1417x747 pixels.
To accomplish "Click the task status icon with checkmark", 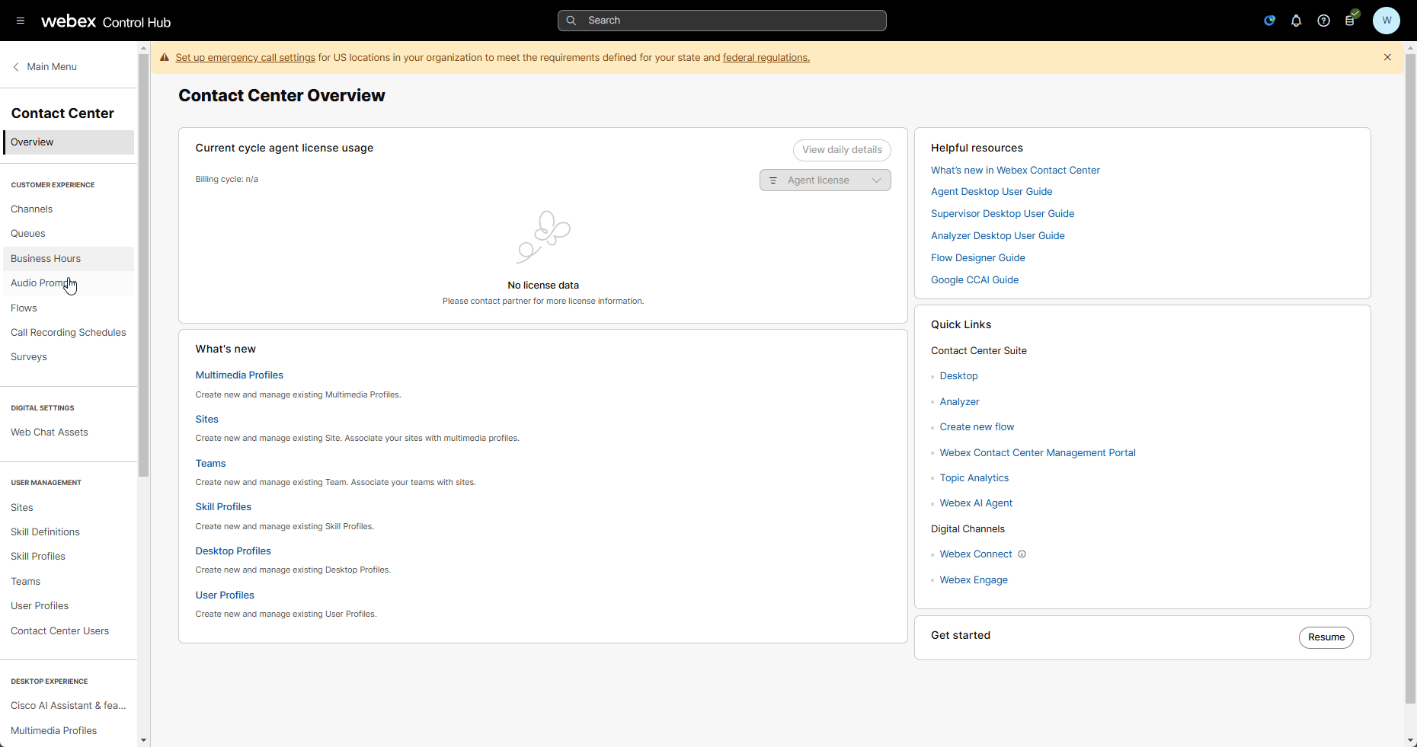I will (x=1351, y=20).
